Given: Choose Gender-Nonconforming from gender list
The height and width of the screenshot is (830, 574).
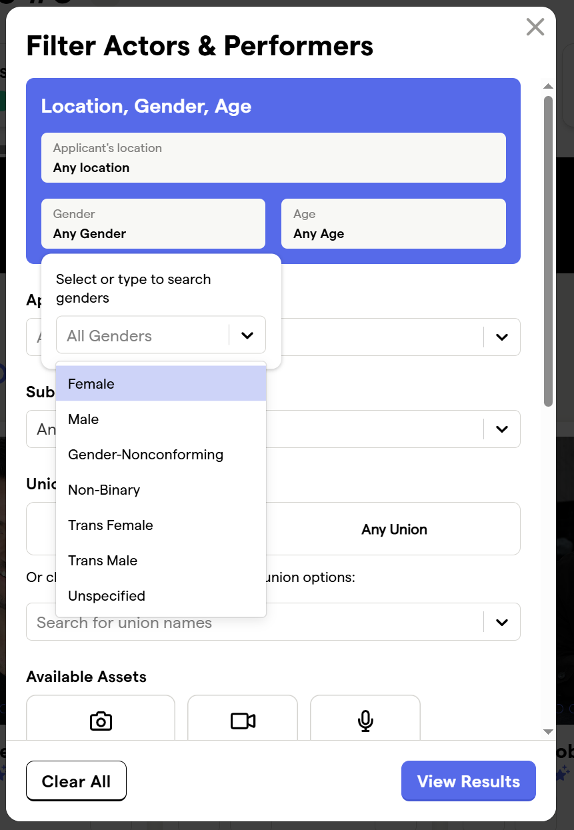Looking at the screenshot, I should click(161, 455).
